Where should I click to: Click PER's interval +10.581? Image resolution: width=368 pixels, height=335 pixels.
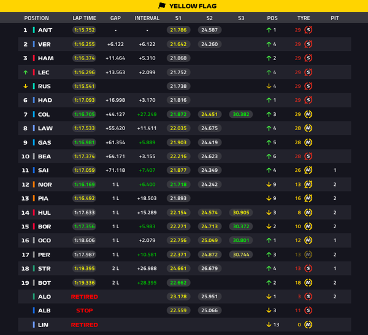147,255
